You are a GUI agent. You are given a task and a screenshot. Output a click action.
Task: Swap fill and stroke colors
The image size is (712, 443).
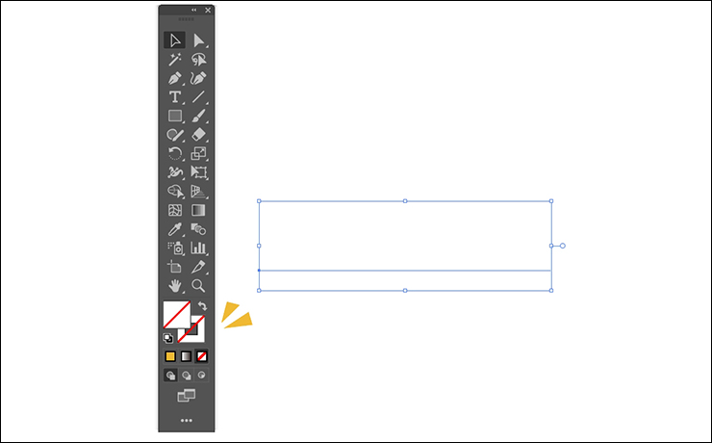203,306
